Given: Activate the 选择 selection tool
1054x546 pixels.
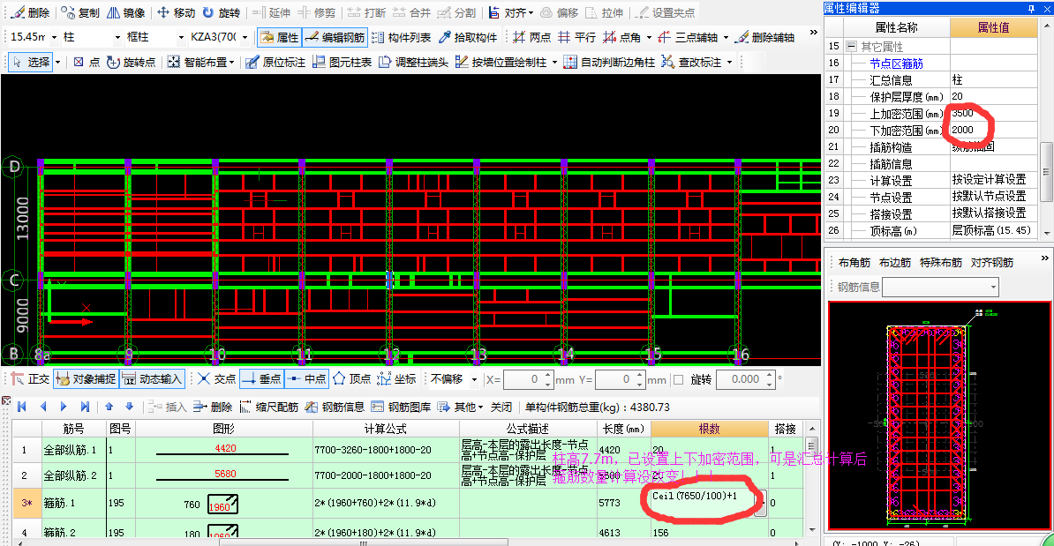Looking at the screenshot, I should click(32, 63).
